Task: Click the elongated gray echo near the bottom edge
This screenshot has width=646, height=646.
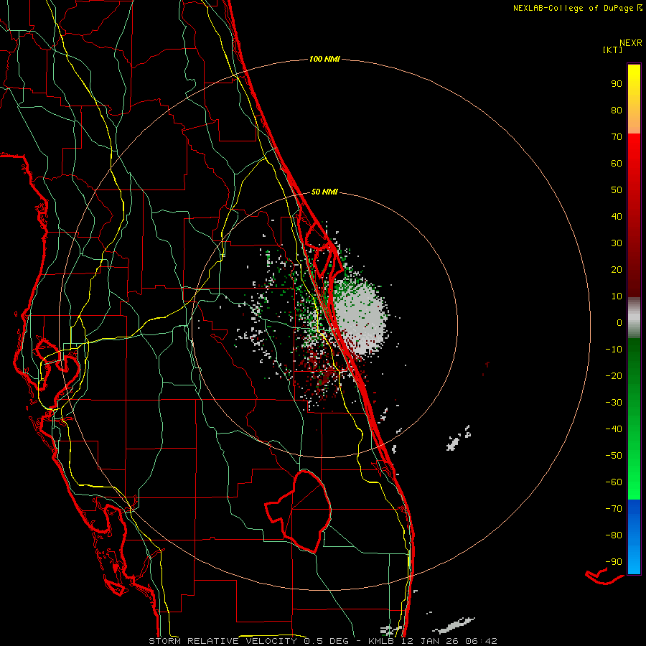Action: pyautogui.click(x=454, y=626)
